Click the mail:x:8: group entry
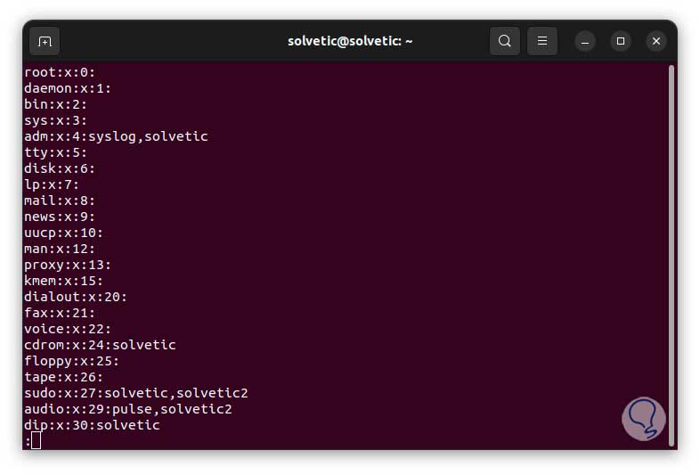Screen dimensions: 700x475 [x=59, y=201]
